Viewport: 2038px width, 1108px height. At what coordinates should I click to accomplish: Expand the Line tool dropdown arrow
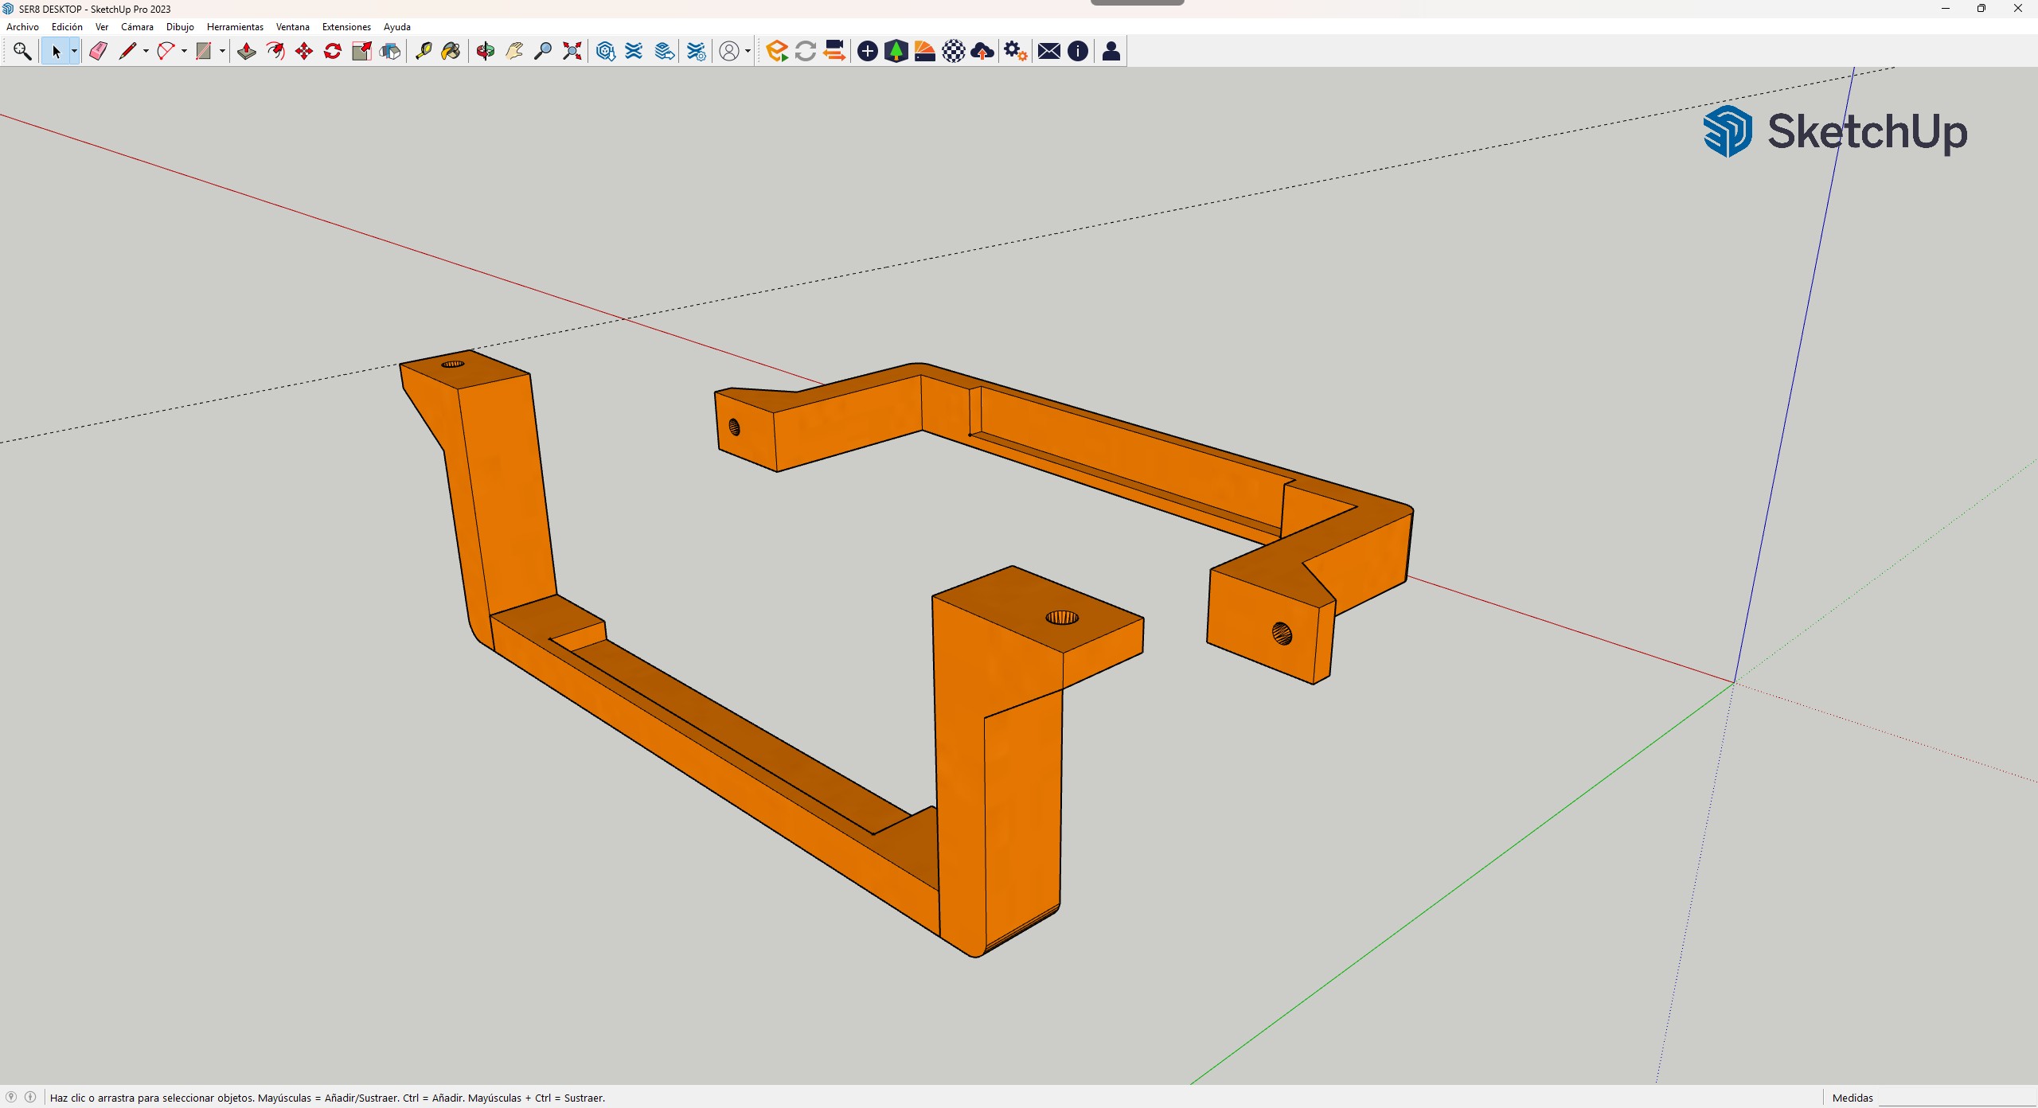[x=146, y=52]
